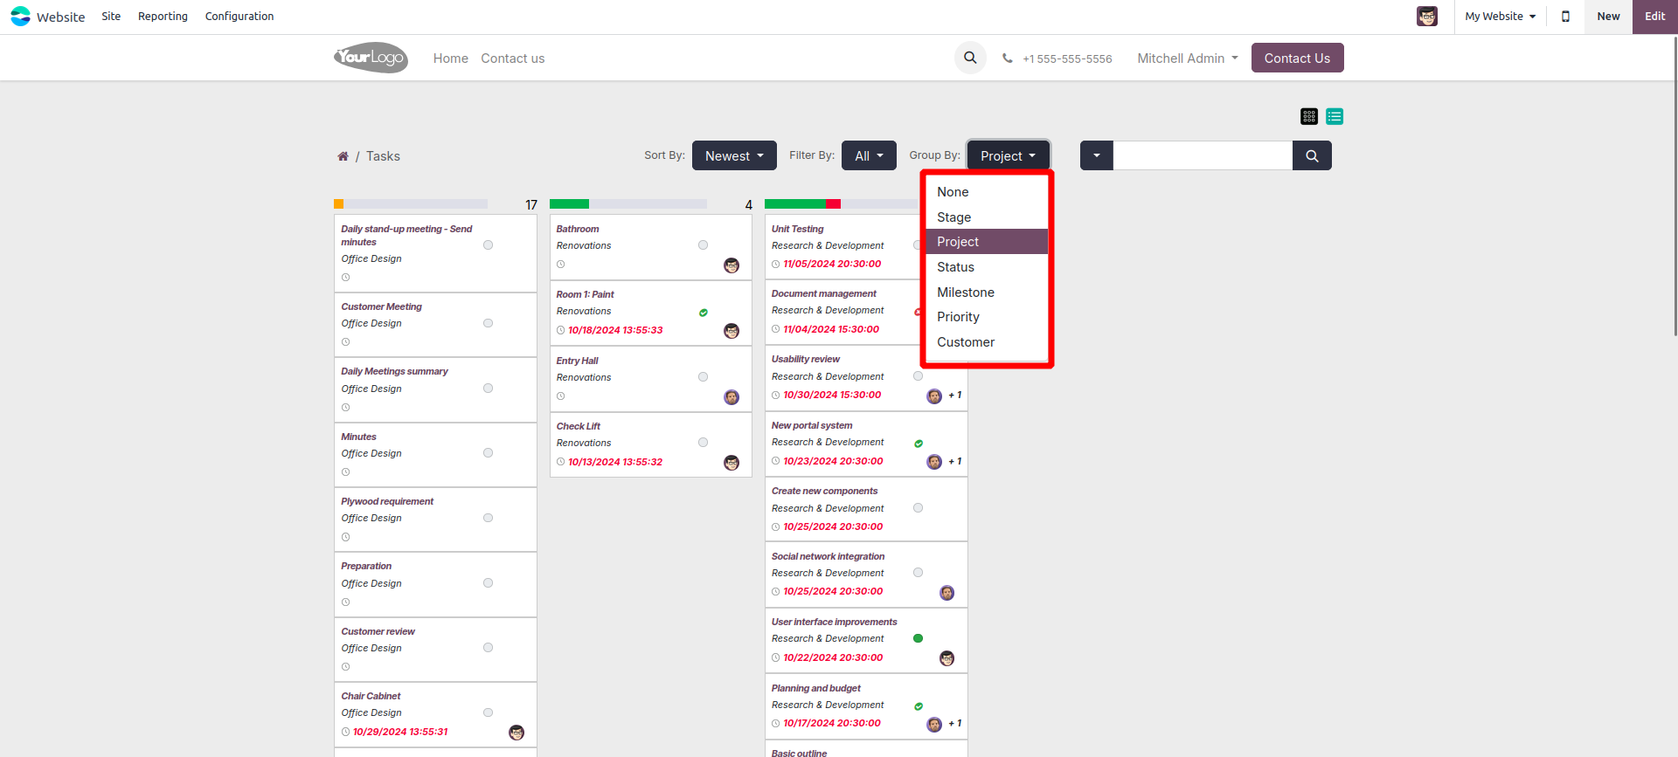Image resolution: width=1678 pixels, height=757 pixels.
Task: Toggle status circle on Create new components
Action: [x=919, y=508]
